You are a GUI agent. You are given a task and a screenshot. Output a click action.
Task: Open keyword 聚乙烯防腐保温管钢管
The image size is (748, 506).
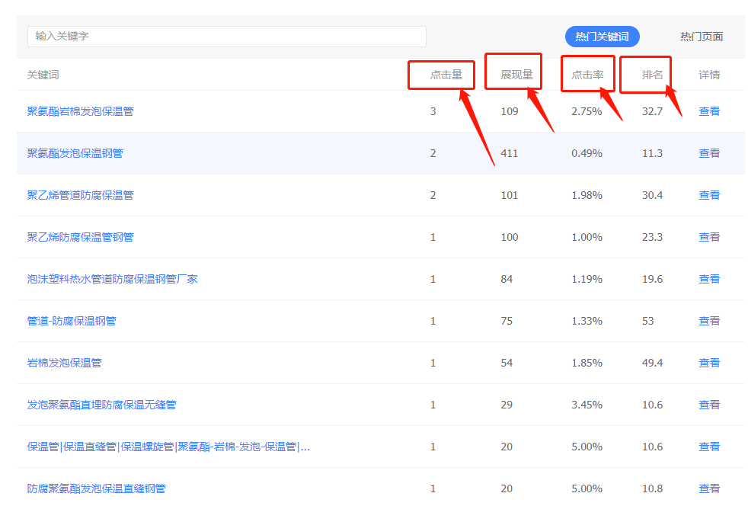pos(80,237)
